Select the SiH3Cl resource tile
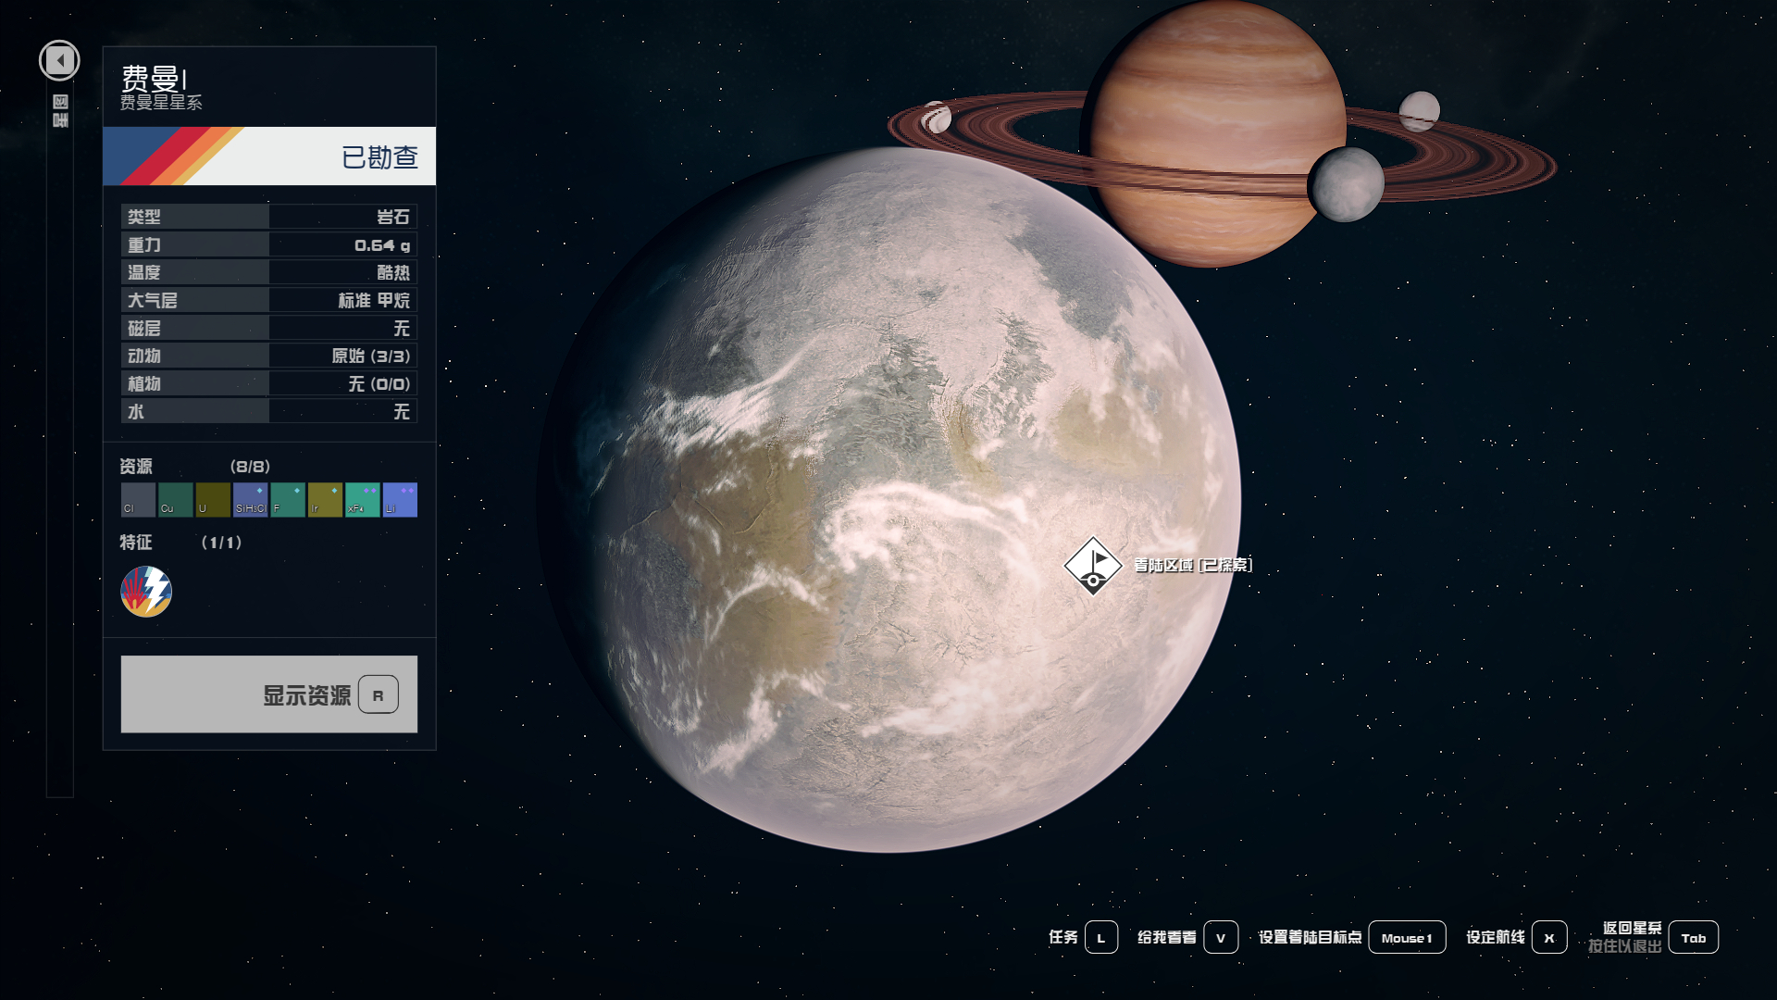 (251, 500)
